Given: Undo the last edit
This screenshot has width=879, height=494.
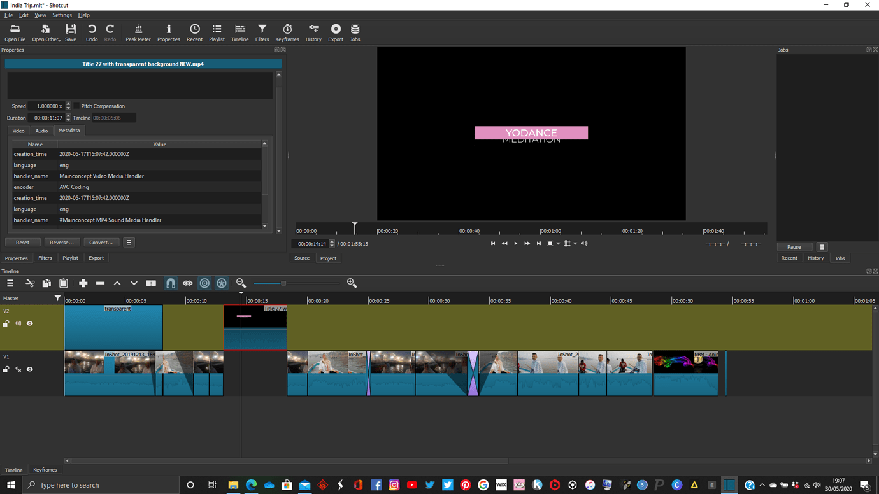Looking at the screenshot, I should coord(92,32).
